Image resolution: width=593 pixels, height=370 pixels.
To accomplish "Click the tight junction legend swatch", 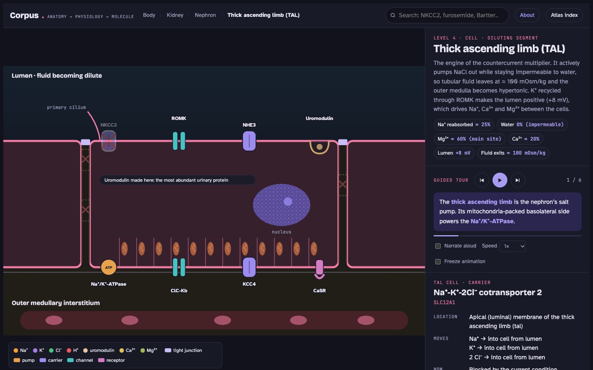I will [168, 350].
